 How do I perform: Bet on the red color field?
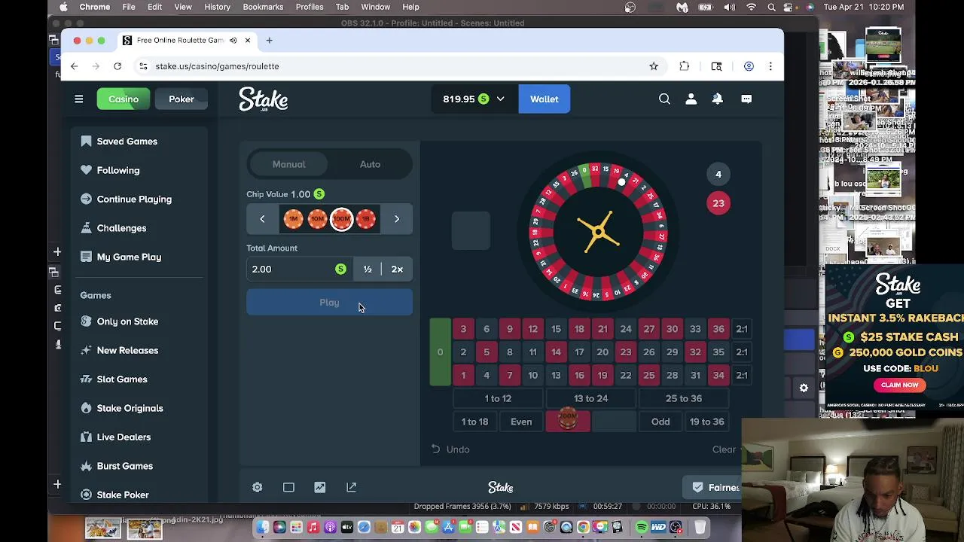click(x=568, y=422)
